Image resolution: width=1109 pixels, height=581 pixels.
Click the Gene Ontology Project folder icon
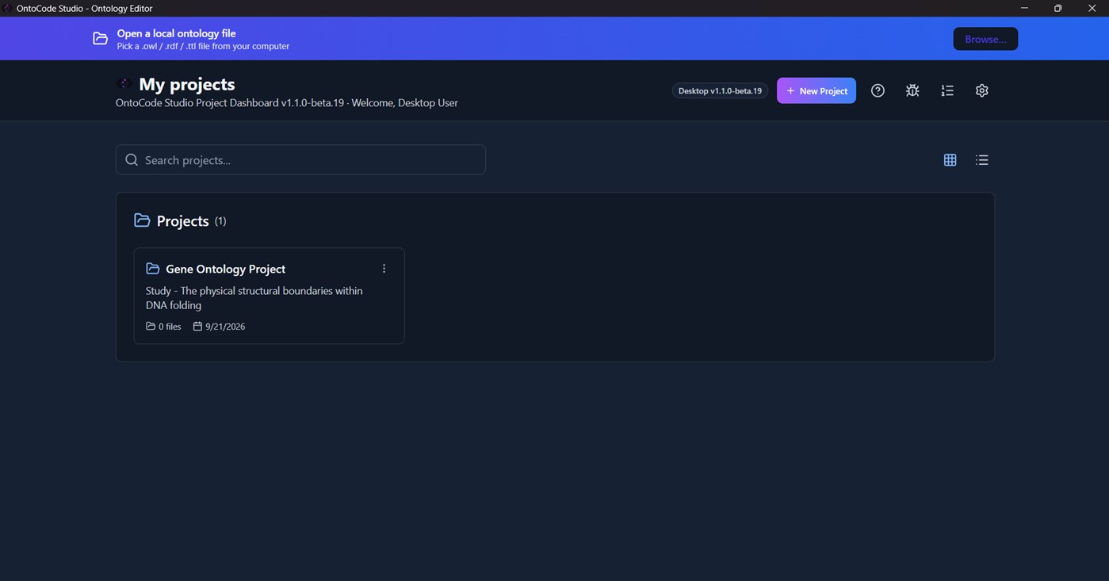point(153,269)
